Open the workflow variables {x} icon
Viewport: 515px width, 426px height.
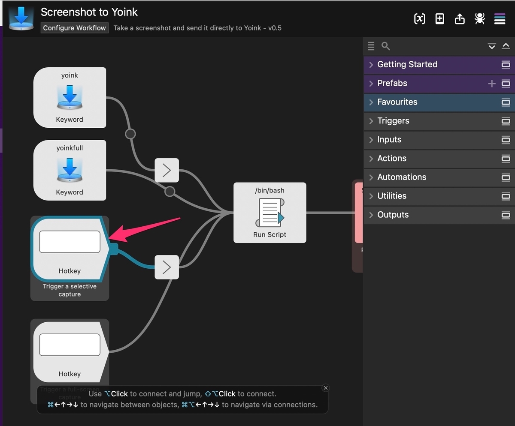[x=419, y=19]
